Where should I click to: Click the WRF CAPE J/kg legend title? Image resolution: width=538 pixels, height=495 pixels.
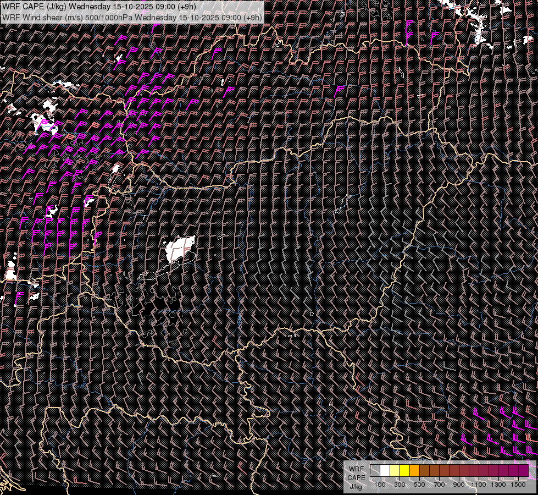tap(356, 477)
